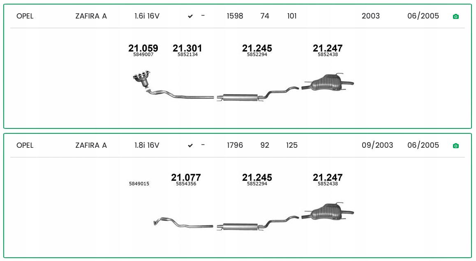476x261 pixels.
Task: Select the 1.8i 16V engine label
Action: point(147,145)
